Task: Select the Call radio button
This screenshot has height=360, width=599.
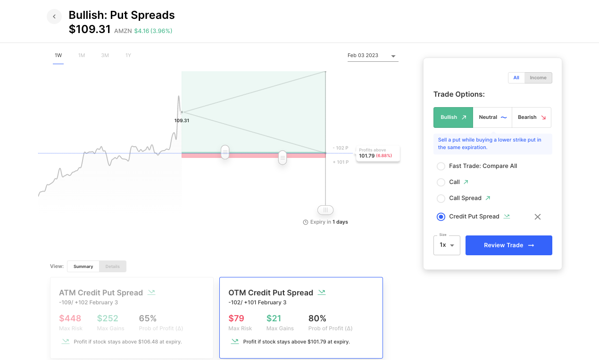Action: tap(441, 182)
